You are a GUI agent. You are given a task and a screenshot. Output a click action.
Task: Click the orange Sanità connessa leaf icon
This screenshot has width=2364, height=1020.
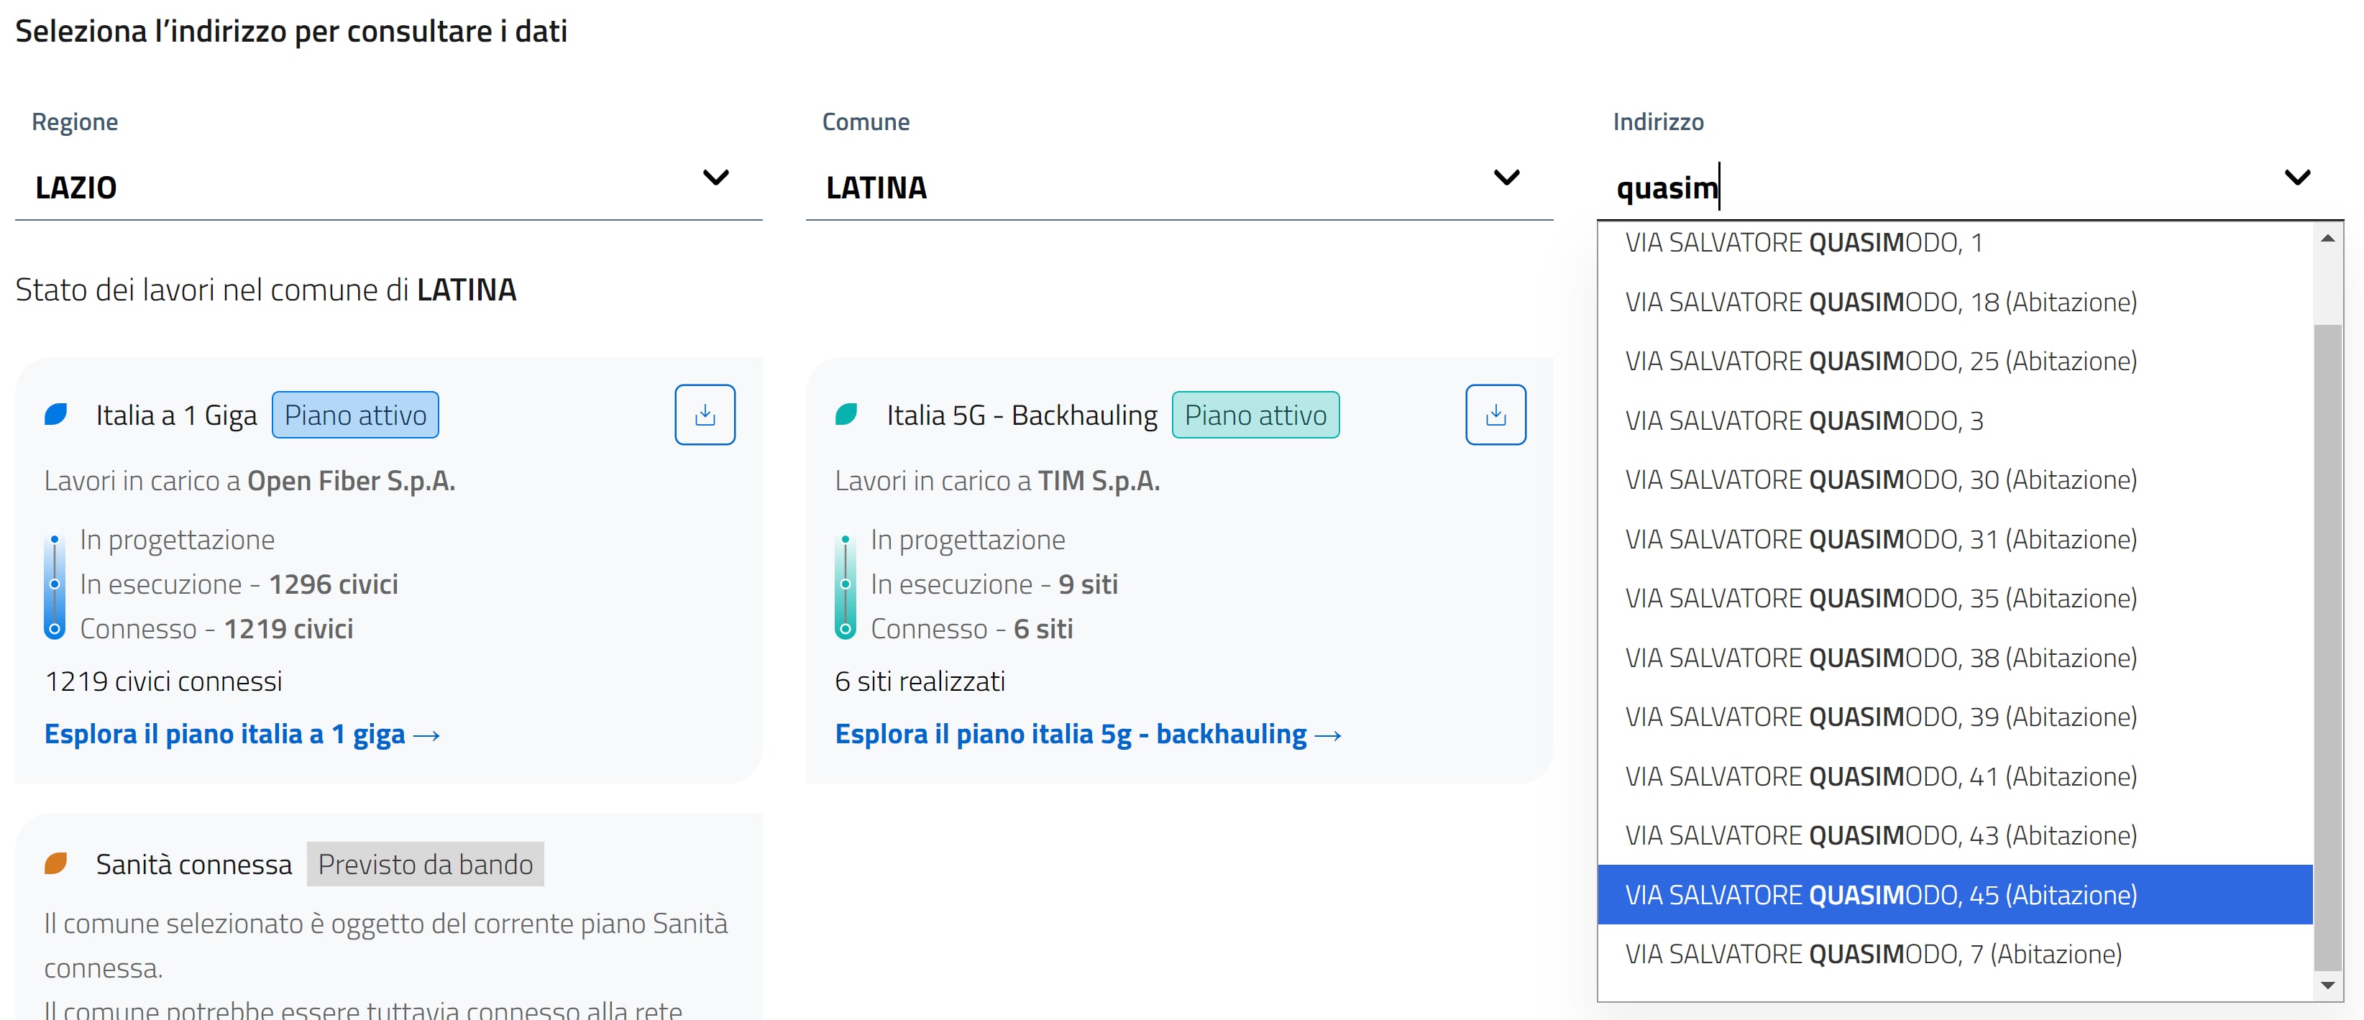(x=56, y=863)
